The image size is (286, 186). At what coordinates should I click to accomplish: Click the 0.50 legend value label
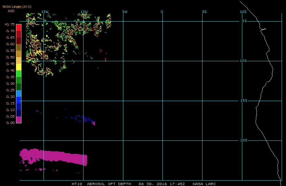pos(10,57)
